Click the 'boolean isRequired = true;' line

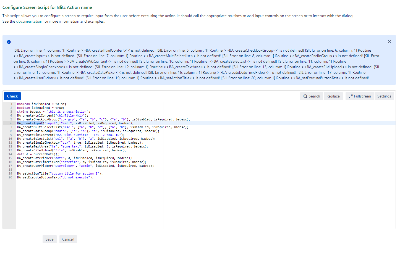tap(41, 108)
